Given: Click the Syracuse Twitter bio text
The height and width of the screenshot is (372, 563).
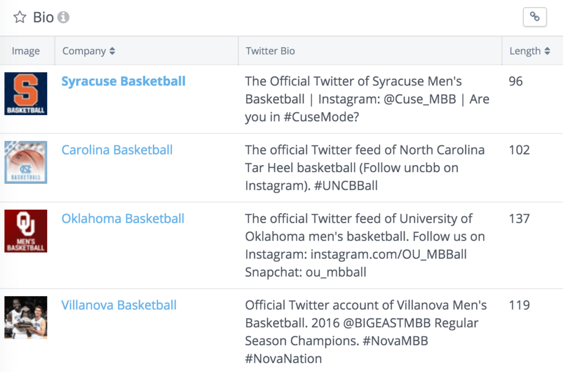Looking at the screenshot, I should 367,99.
